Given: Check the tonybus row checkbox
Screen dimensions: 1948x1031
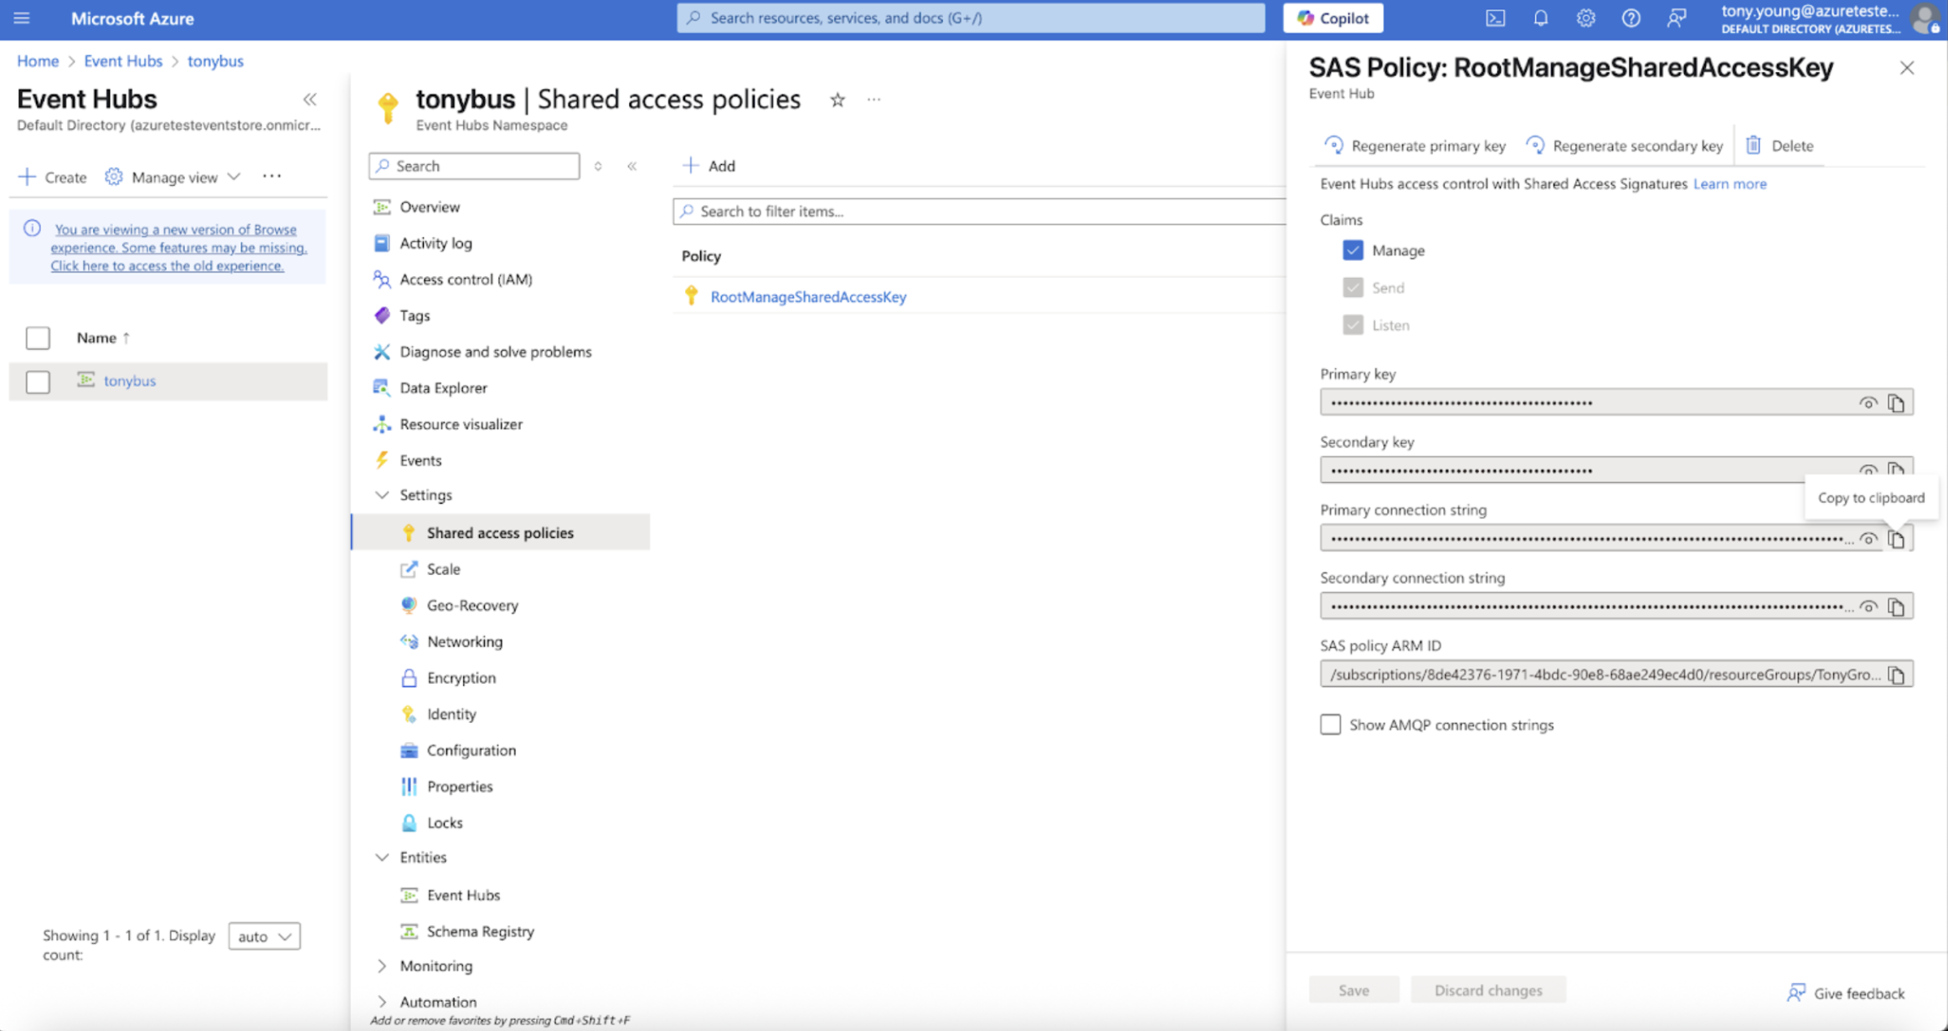Looking at the screenshot, I should click(38, 382).
